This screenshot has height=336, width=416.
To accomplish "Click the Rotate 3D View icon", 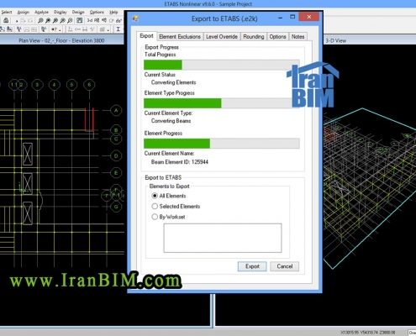I will tap(111, 21).
